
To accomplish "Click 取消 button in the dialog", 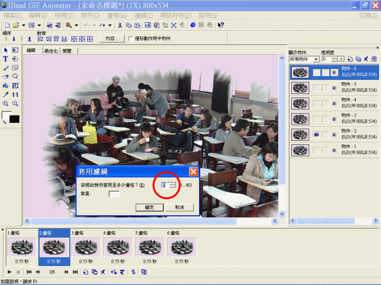I will (x=180, y=207).
